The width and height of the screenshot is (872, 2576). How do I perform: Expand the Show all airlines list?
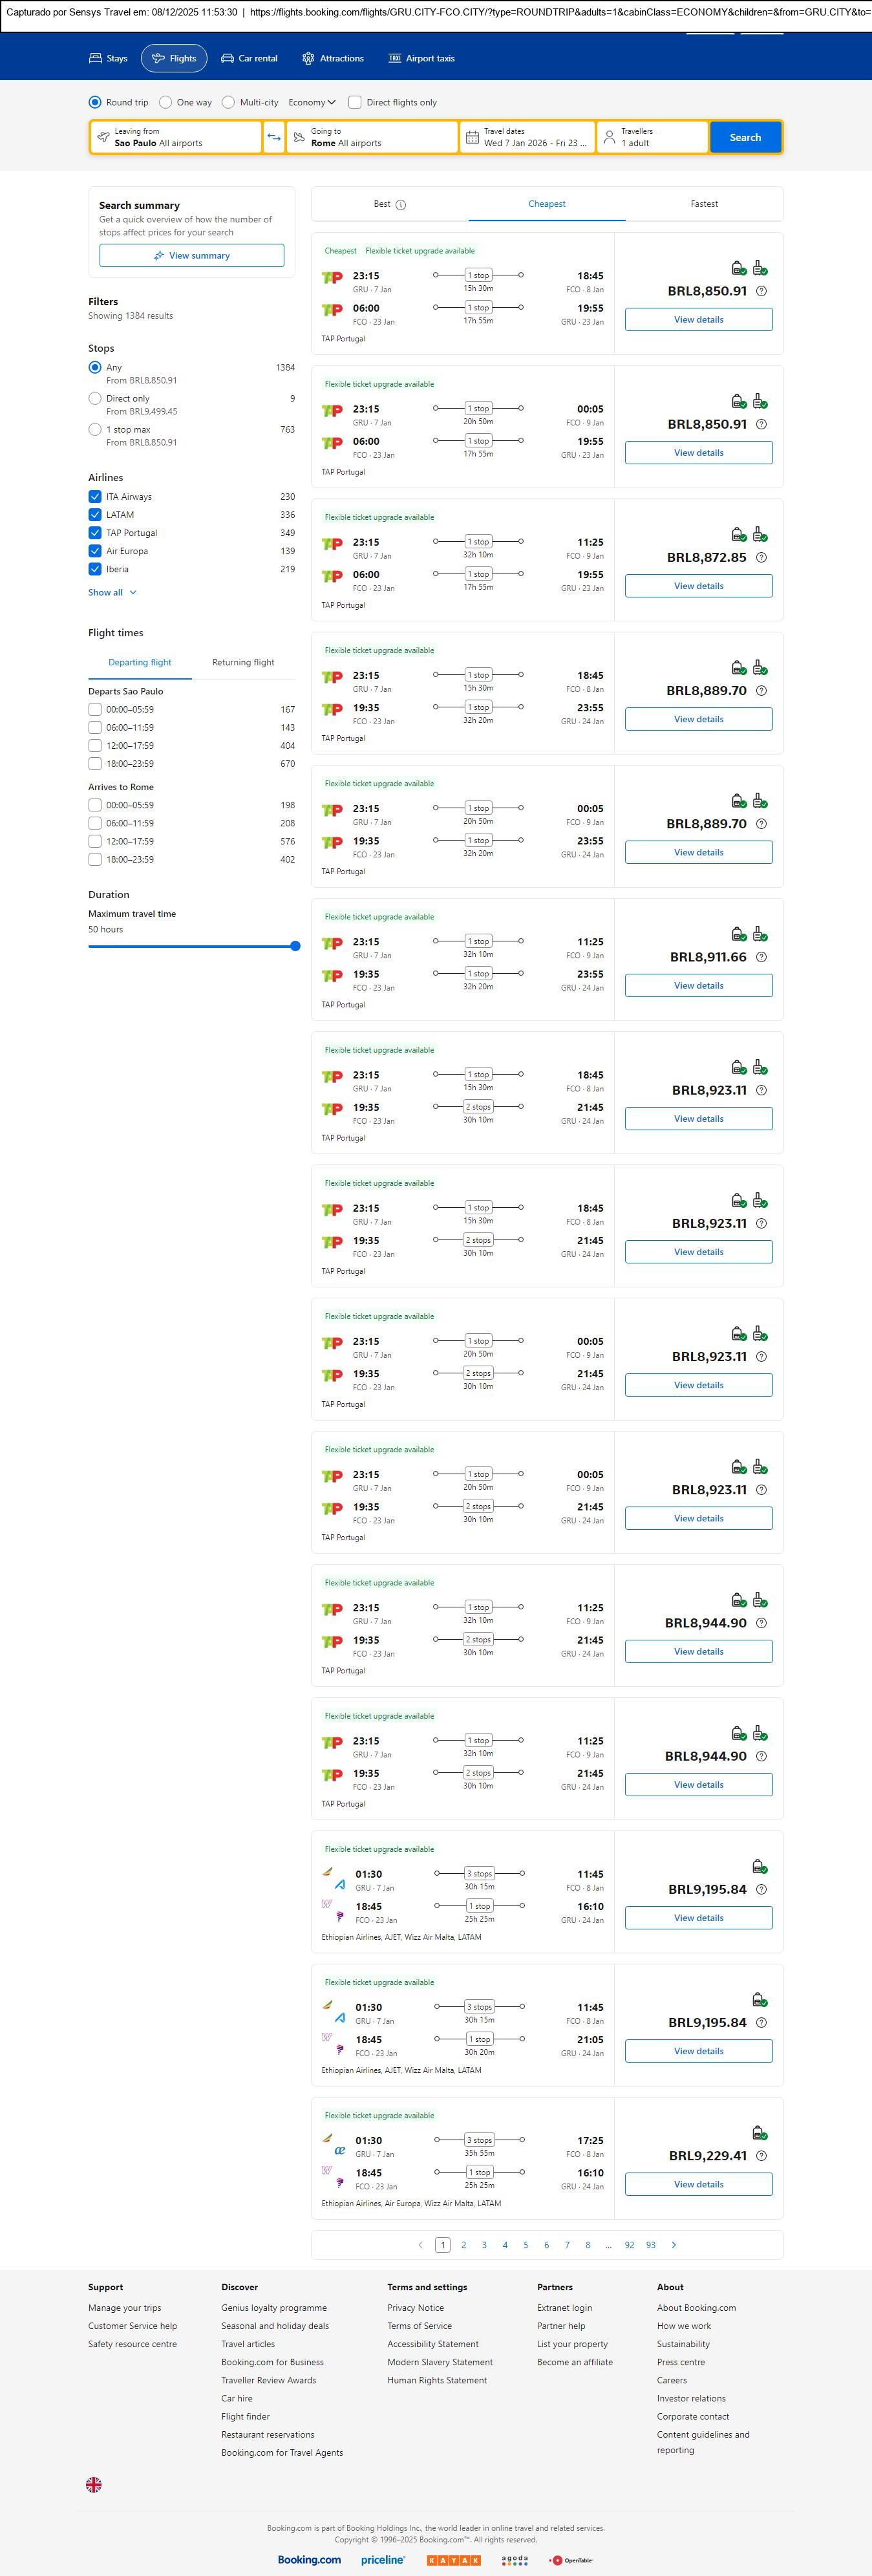112,593
